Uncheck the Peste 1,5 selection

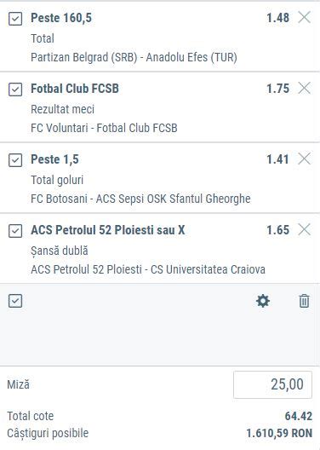click(x=15, y=160)
